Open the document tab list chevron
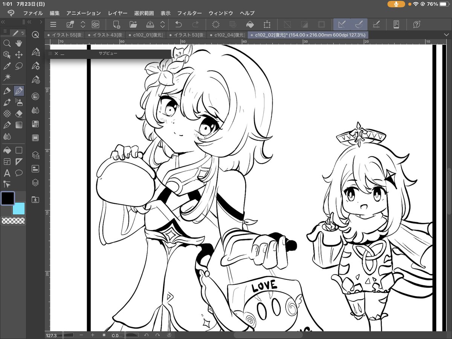 click(446, 35)
